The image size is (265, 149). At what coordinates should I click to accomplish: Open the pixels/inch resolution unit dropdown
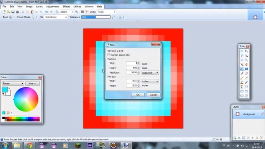click(150, 73)
